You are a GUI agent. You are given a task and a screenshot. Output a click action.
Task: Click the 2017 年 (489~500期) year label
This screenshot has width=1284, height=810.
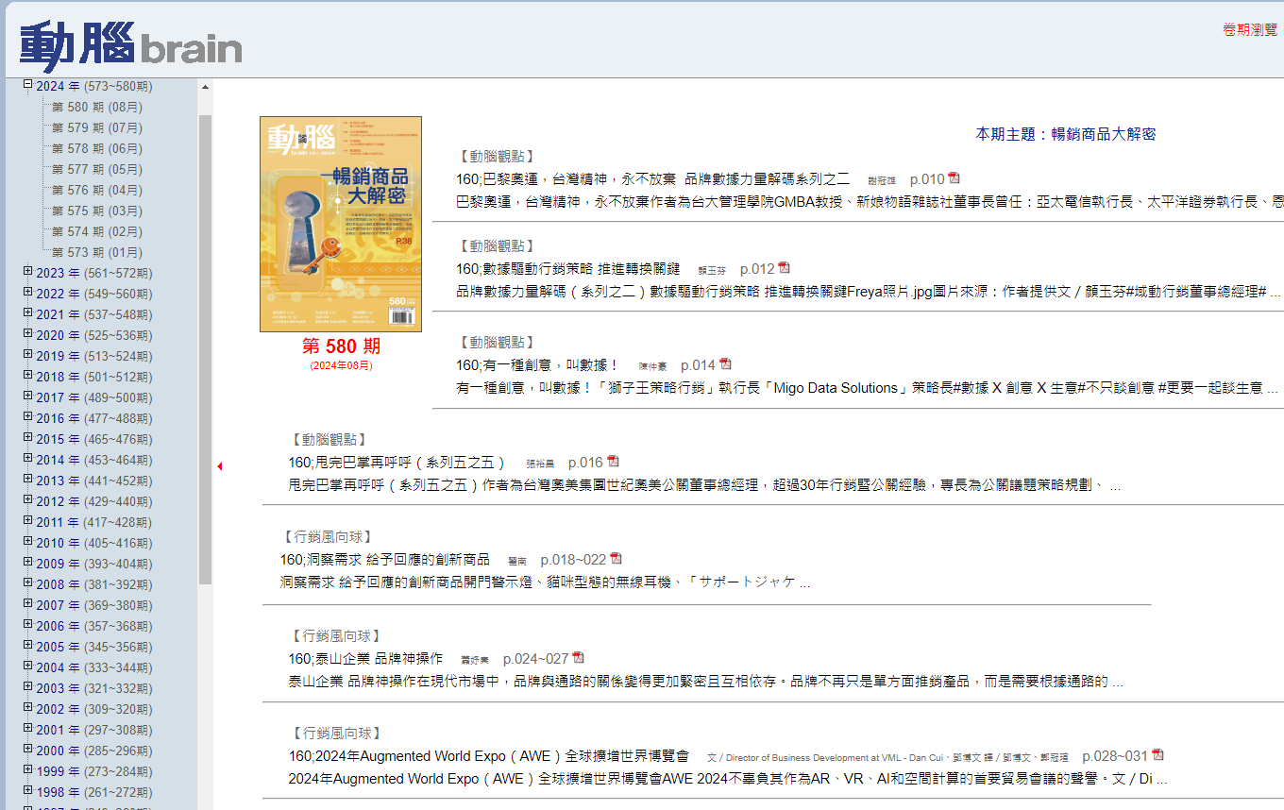(94, 397)
